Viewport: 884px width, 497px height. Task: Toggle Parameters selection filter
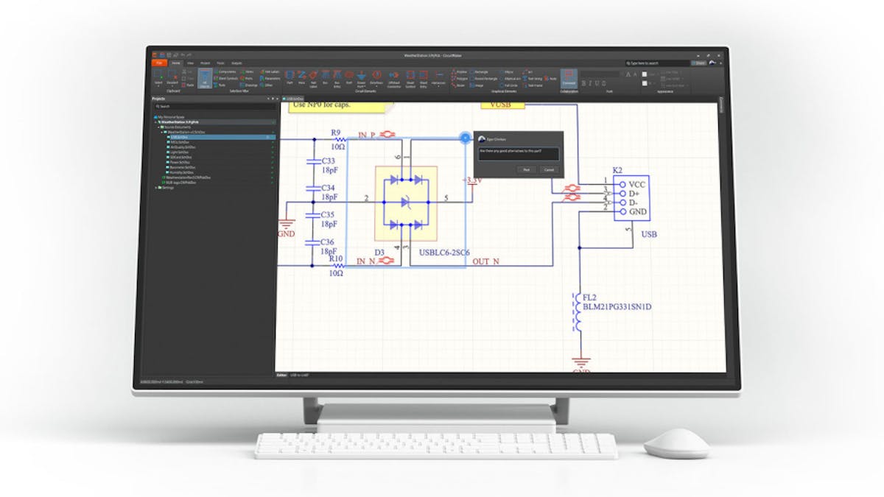pyautogui.click(x=270, y=79)
